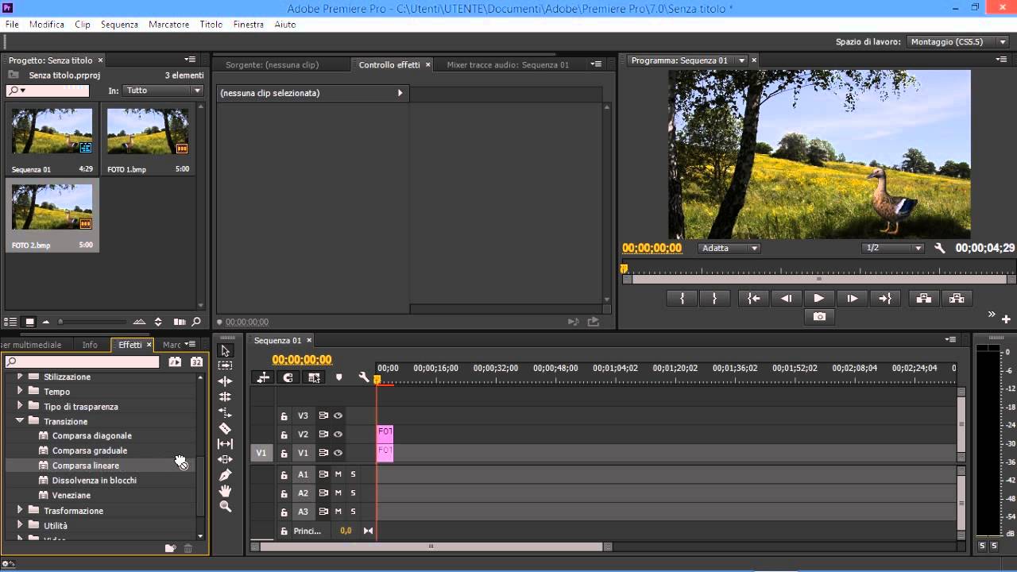Click the new custom bin icon in Effects
Viewport: 1017px width, 572px height.
169,548
